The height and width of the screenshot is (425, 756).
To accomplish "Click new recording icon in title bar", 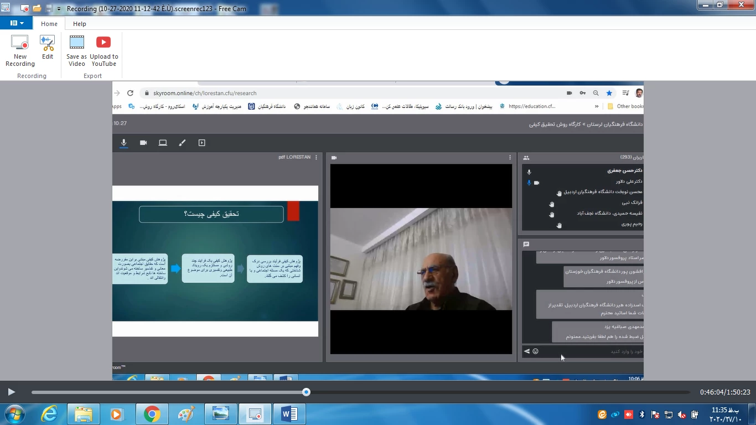I will [25, 8].
